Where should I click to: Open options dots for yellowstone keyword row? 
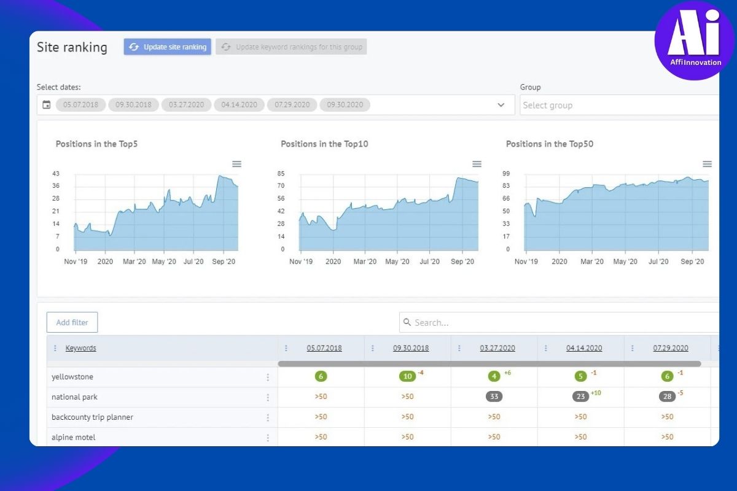(268, 377)
